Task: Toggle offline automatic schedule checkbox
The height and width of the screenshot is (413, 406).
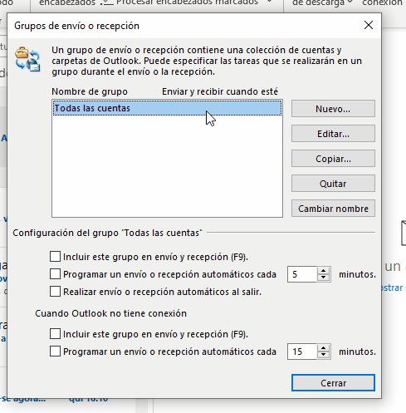Action: tap(55, 352)
